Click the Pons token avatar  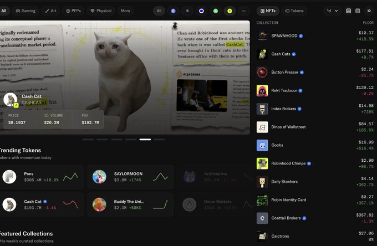[x=9, y=177]
